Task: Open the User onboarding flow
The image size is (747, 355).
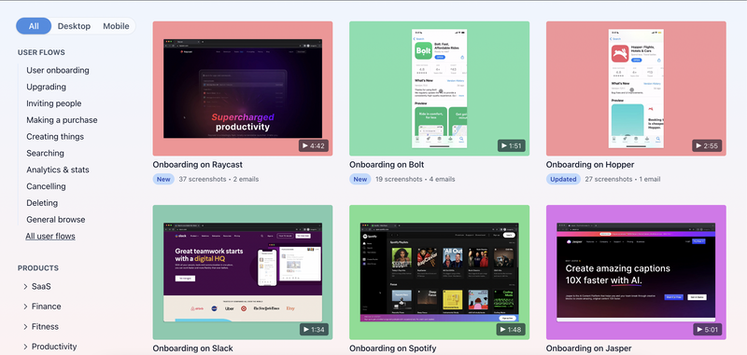Action: (58, 70)
